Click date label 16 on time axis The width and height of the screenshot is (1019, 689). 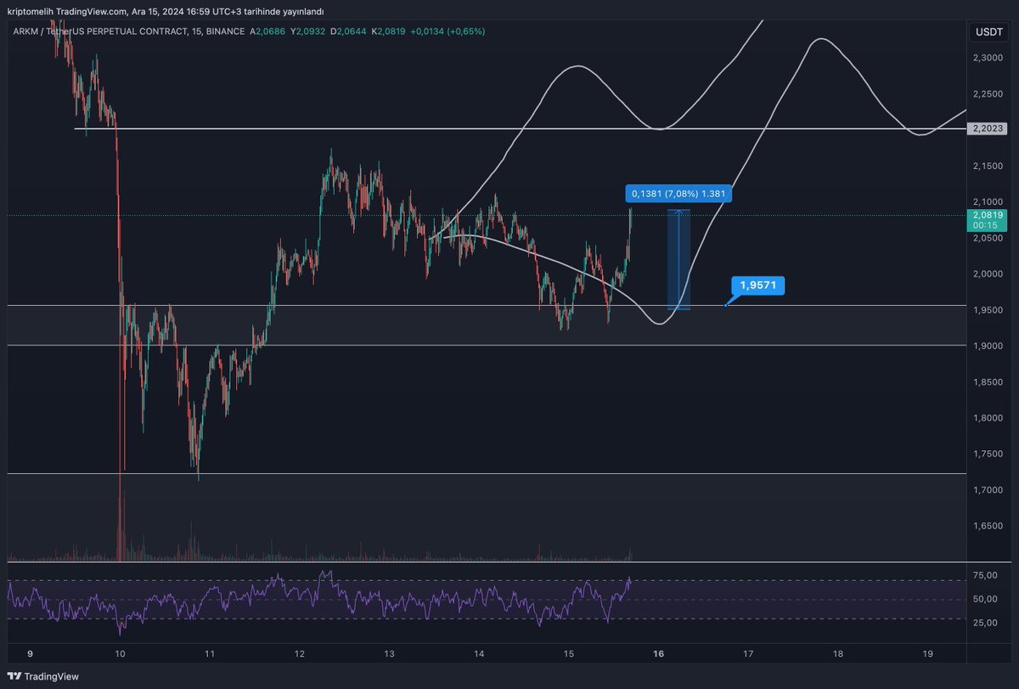pyautogui.click(x=658, y=654)
